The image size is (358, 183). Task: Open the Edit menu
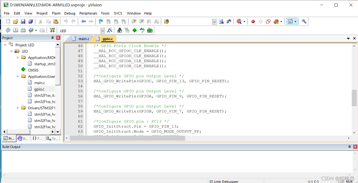[x=17, y=13]
